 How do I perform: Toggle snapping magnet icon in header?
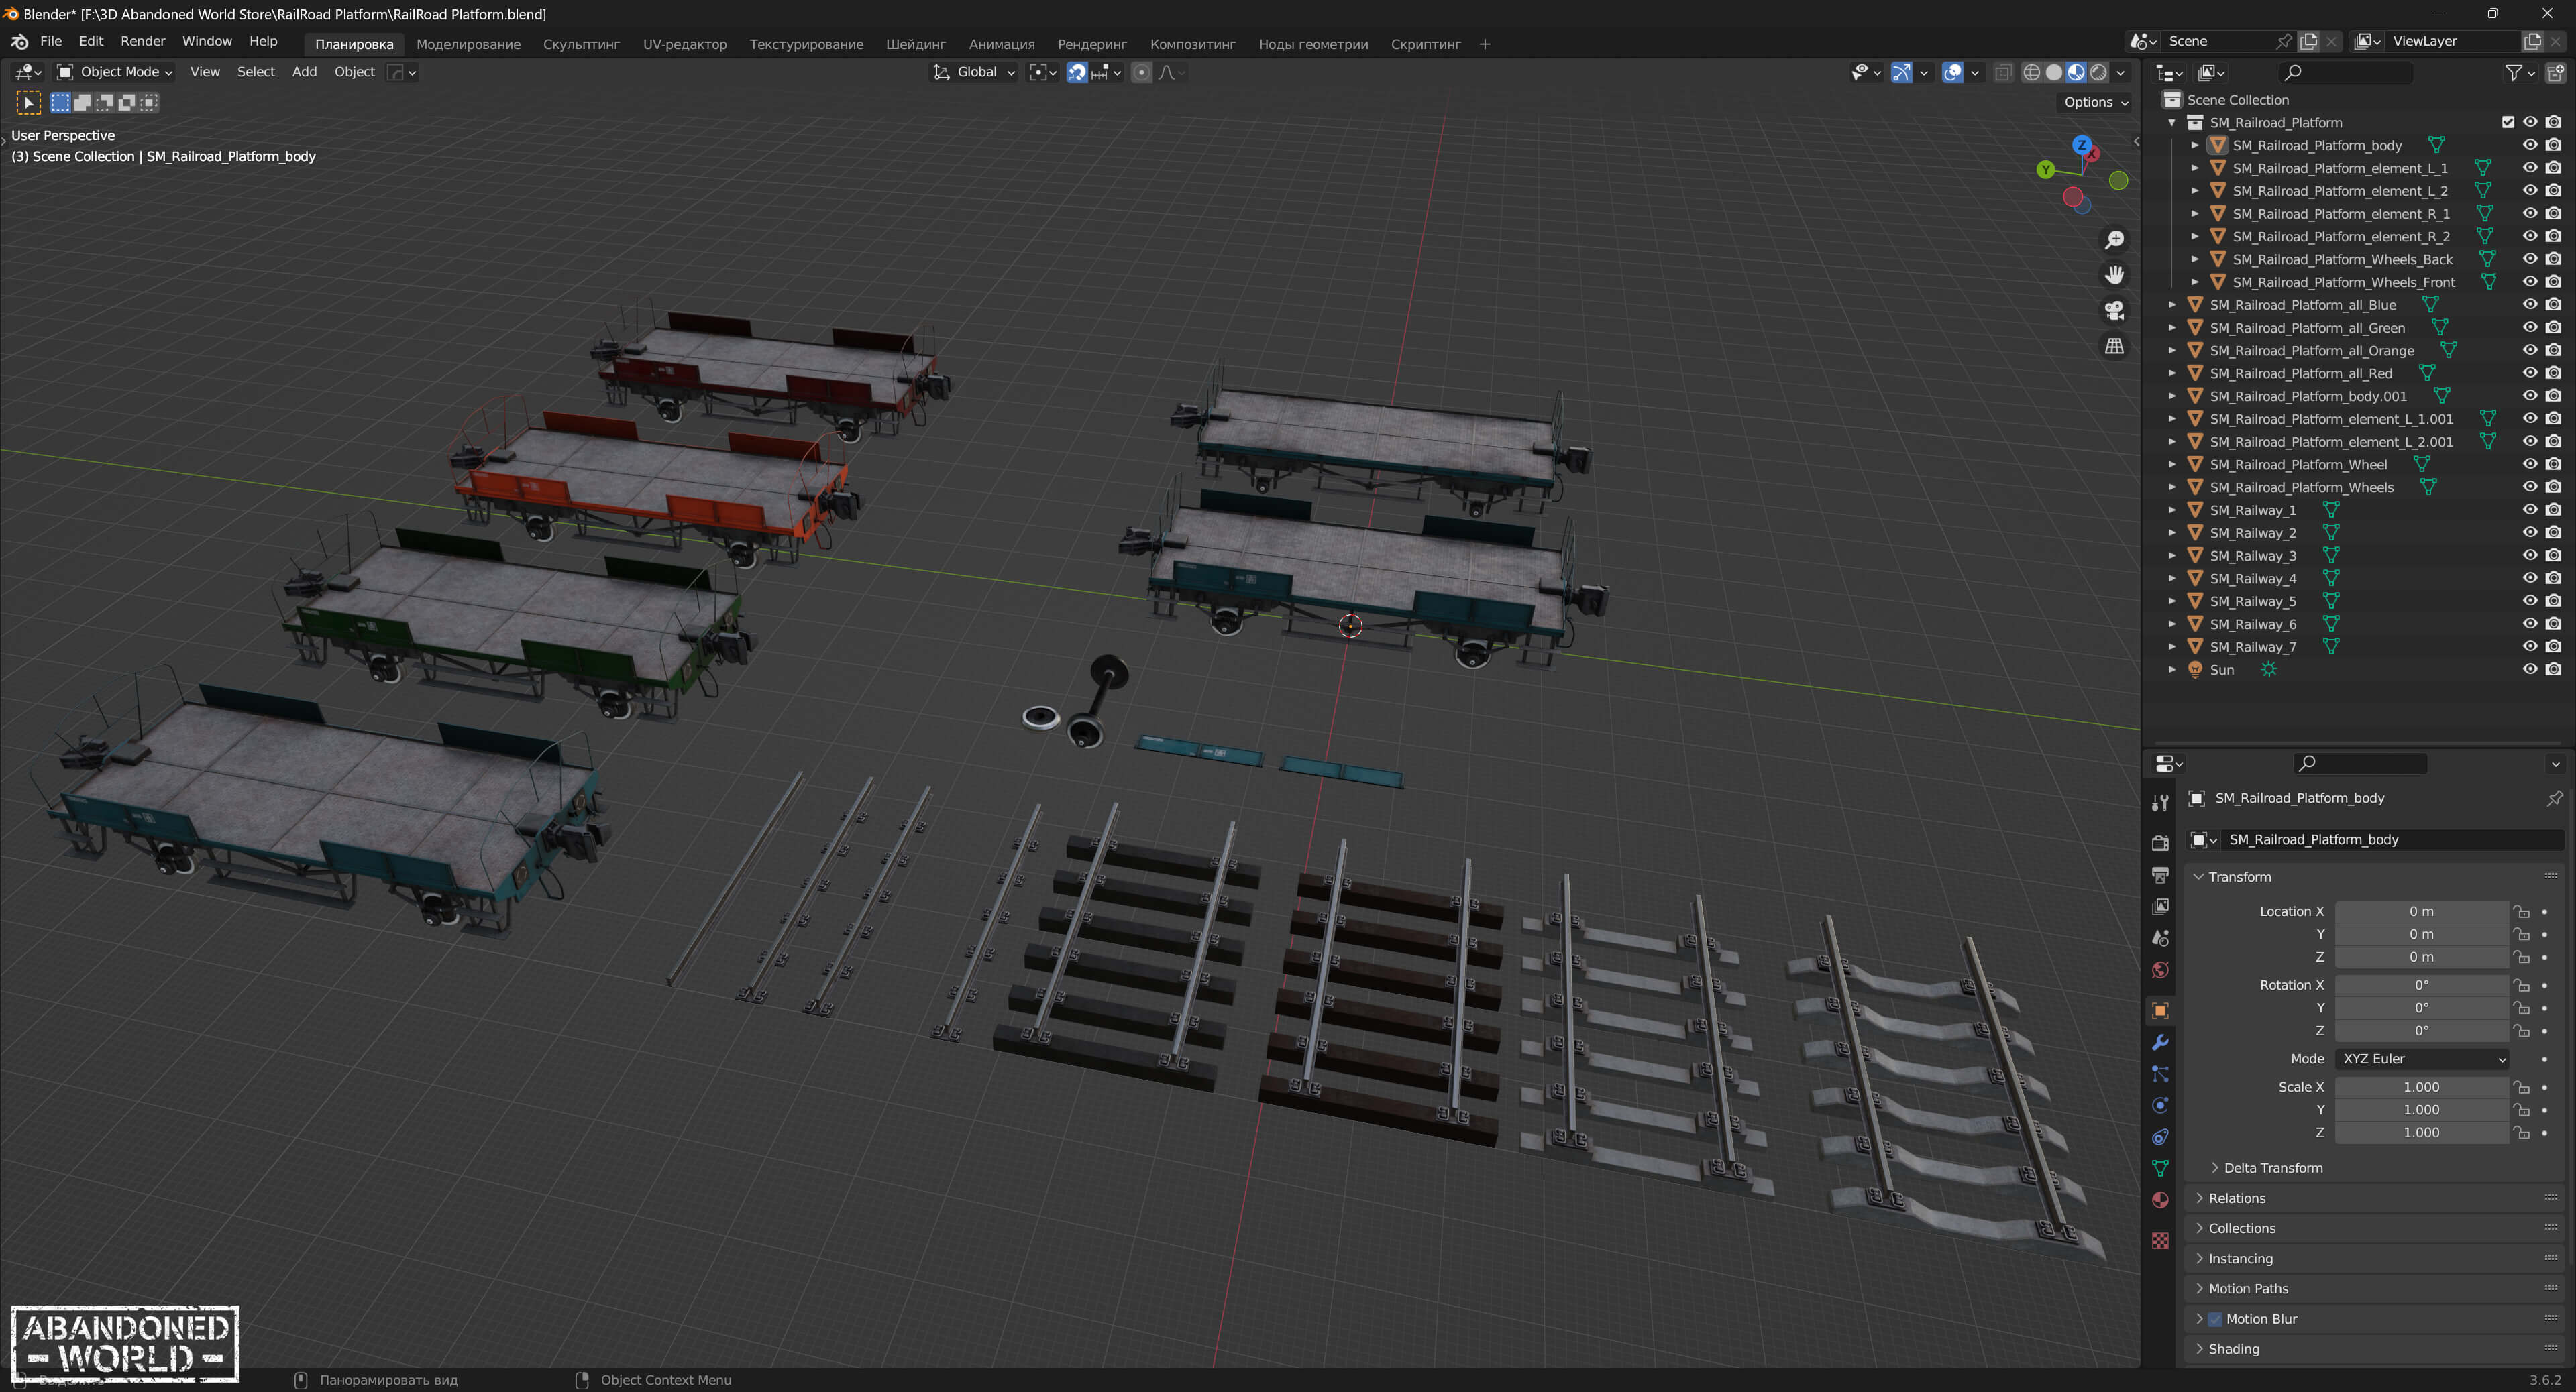pyautogui.click(x=1077, y=72)
